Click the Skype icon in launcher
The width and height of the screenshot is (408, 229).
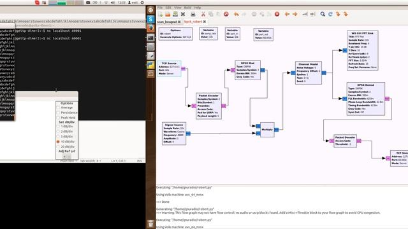150,19
